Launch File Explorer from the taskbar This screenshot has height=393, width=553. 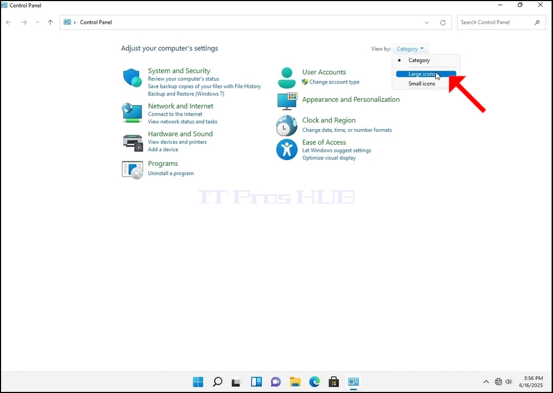[295, 382]
